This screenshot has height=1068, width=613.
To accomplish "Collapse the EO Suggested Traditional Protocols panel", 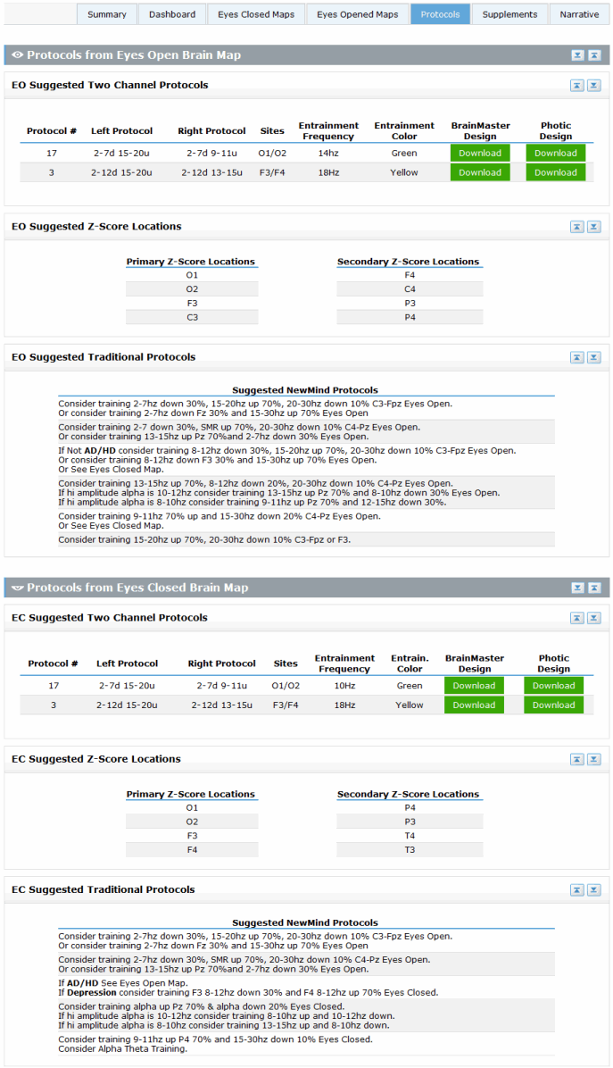I will point(577,357).
